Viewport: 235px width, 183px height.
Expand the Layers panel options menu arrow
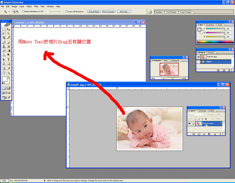click(224, 111)
